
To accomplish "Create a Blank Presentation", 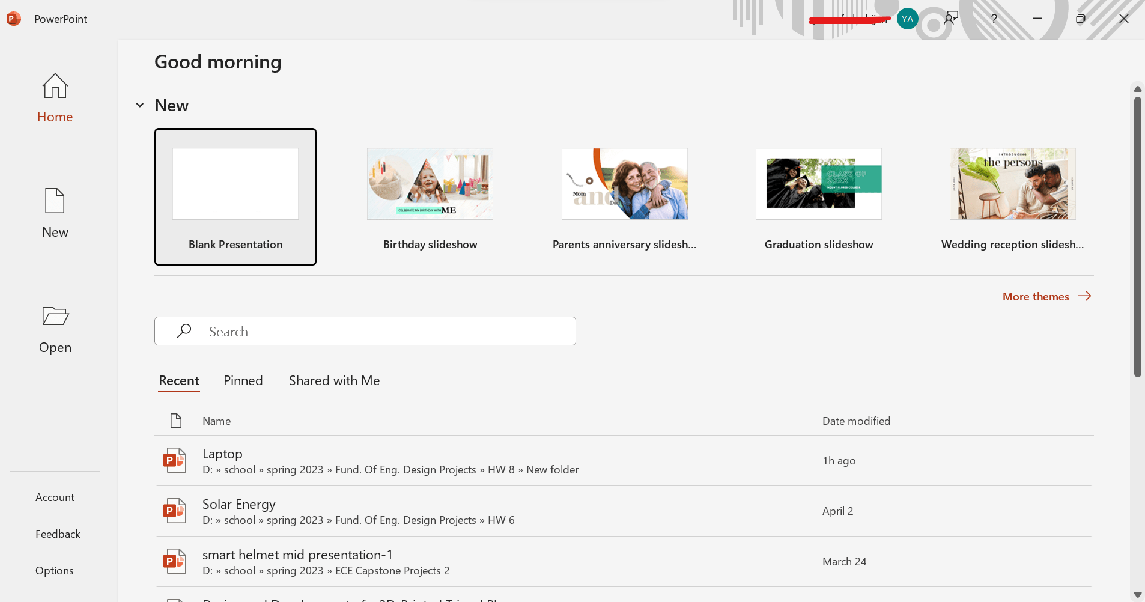I will click(x=235, y=196).
